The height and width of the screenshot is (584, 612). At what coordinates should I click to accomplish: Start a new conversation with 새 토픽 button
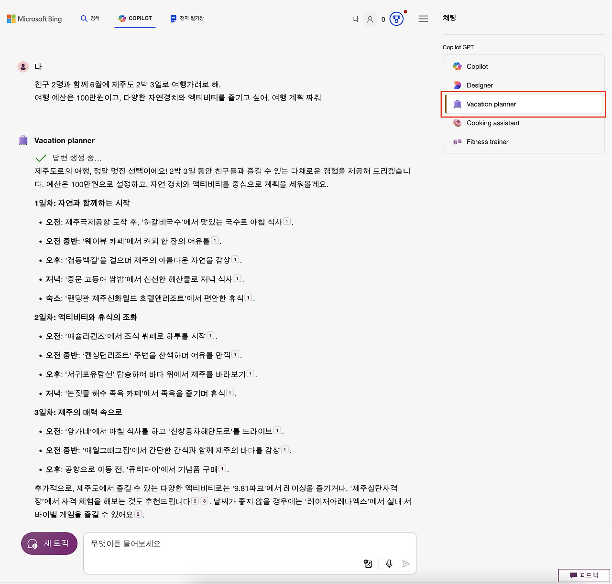point(49,543)
